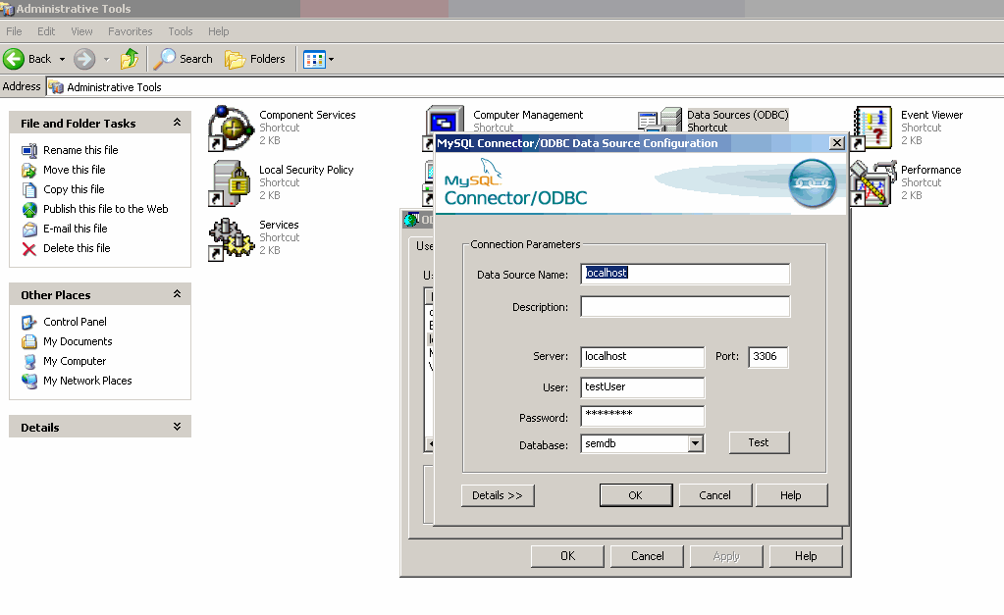1004x615 pixels.
Task: Click My Documents folder icon
Action: pos(29,341)
